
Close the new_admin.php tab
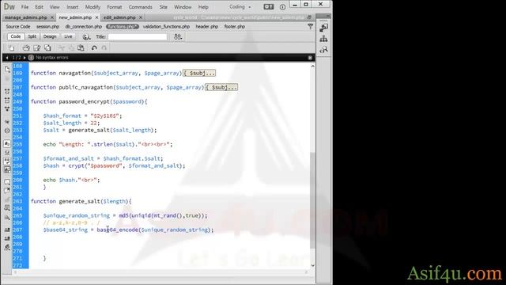96,17
